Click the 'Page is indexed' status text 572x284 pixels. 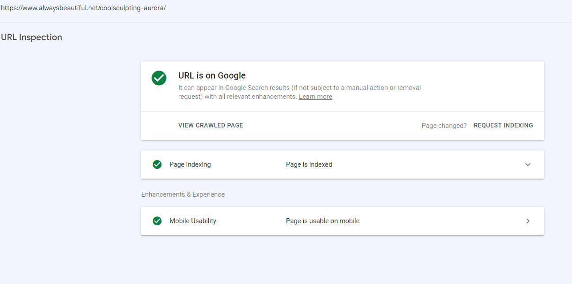tap(309, 164)
